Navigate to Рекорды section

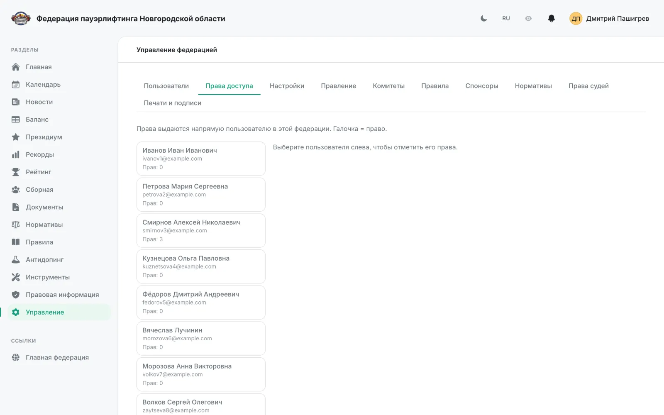[x=59, y=154]
